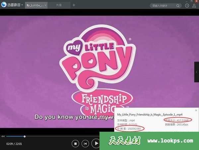199x150 pixels.
Task: Click the rewind arrows beside progress bar
Action: point(3,136)
